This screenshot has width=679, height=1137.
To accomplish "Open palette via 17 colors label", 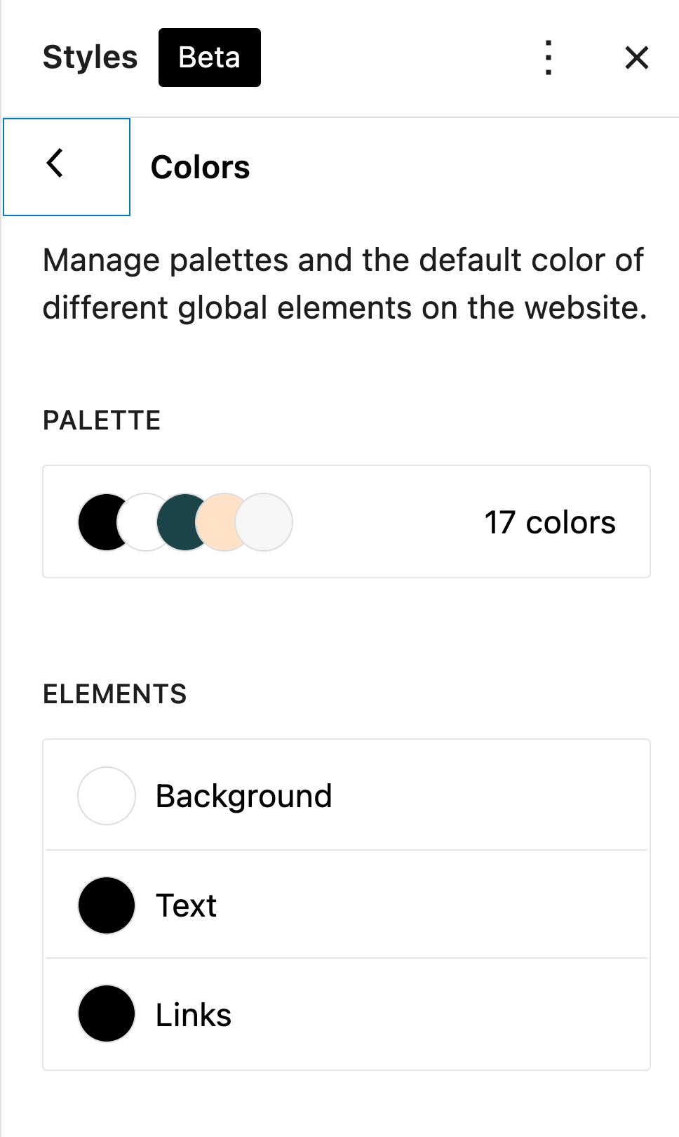I will [x=549, y=523].
